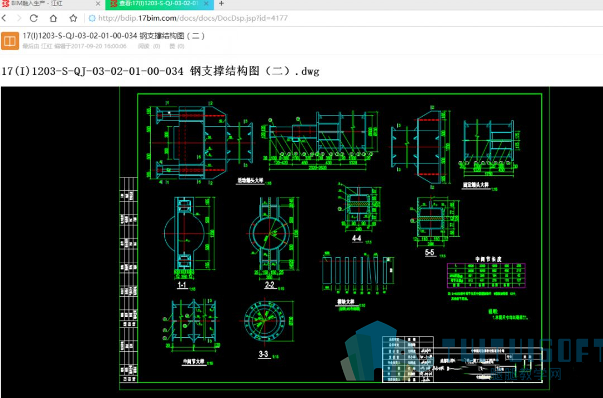The image size is (603, 398).
Task: Click the 活动端头大样 label in drawing
Action: coord(250,180)
